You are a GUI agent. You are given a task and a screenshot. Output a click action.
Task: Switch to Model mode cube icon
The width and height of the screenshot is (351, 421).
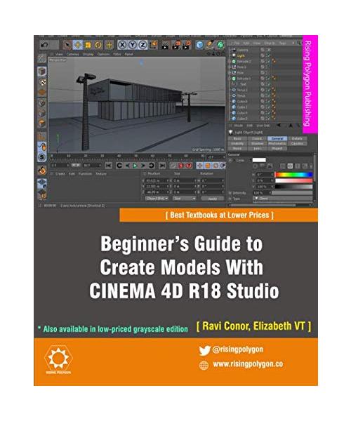tap(42, 72)
